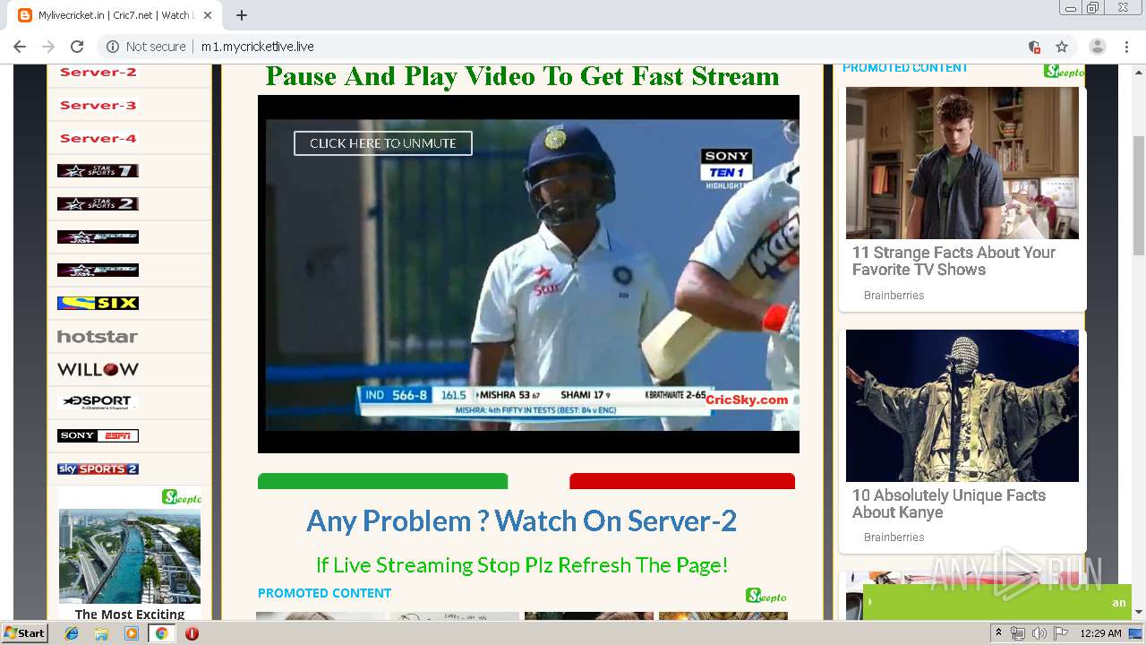Open the Chrome profile avatar
The width and height of the screenshot is (1146, 645).
click(x=1098, y=47)
